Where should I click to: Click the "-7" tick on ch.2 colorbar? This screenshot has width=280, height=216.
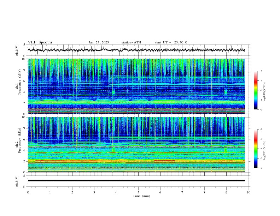coord(261,168)
